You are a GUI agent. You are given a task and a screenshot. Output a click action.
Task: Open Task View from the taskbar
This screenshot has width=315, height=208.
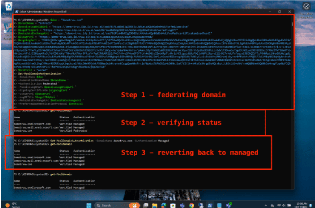point(145,205)
